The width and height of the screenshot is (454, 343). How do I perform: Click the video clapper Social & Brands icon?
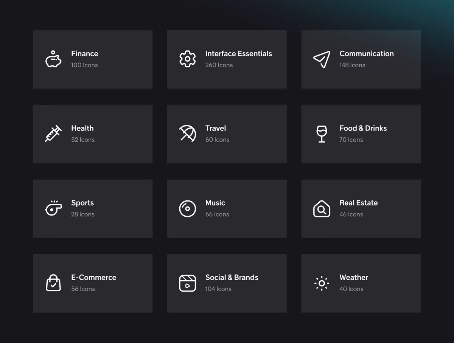[187, 283]
